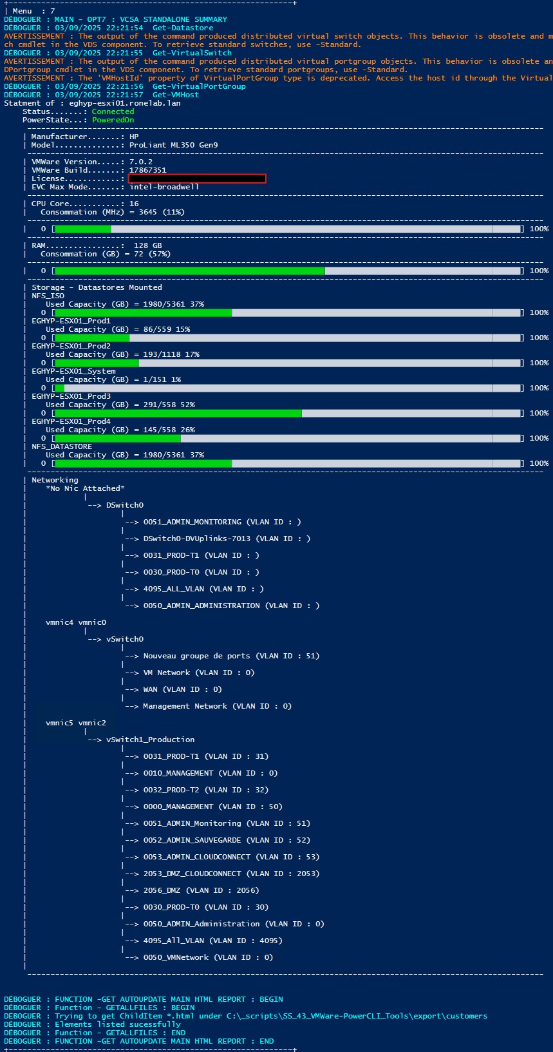This screenshot has height=1052, width=553.
Task: Click the RAM consumption progress bar
Action: click(x=288, y=271)
